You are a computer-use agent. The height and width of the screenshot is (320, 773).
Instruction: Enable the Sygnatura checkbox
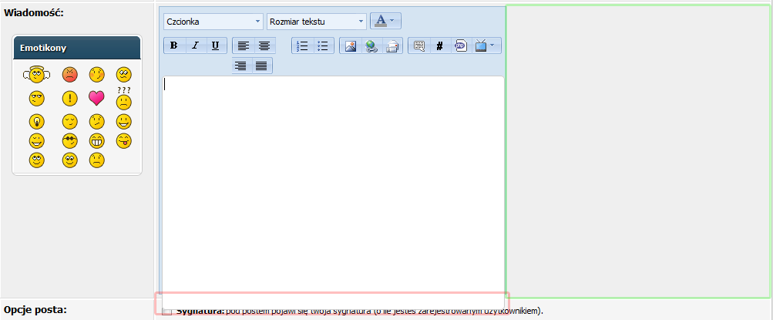pos(167,312)
